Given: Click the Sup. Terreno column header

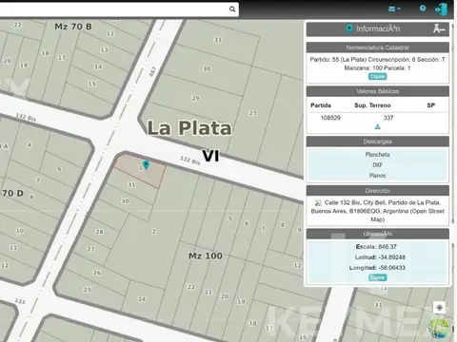Looking at the screenshot, I should [x=372, y=105].
